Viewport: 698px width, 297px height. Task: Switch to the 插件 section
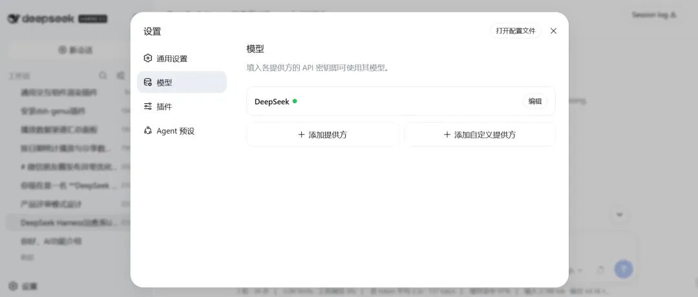[x=182, y=107]
